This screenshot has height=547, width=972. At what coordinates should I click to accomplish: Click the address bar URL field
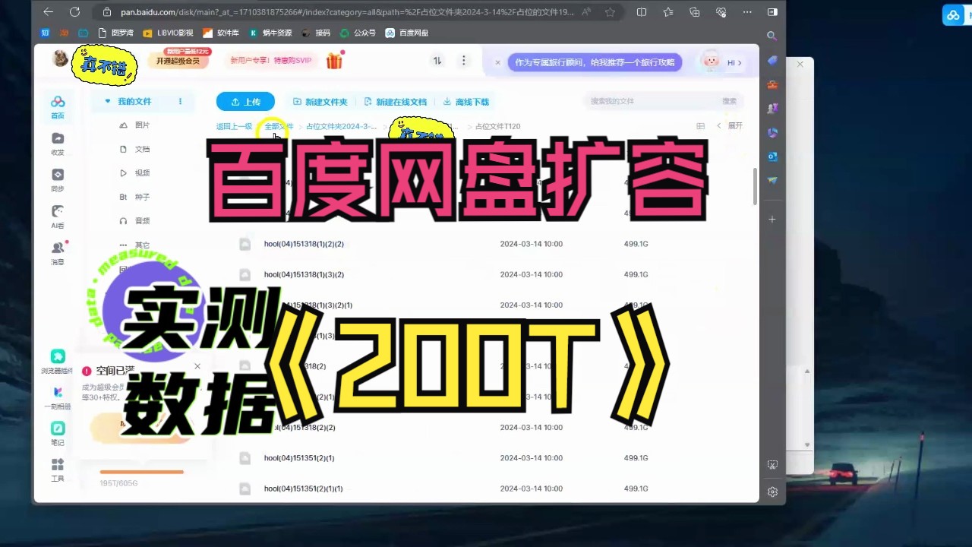tap(346, 12)
